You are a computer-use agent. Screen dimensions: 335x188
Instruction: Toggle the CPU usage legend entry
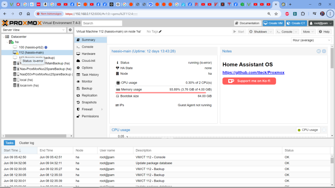pos(308,130)
